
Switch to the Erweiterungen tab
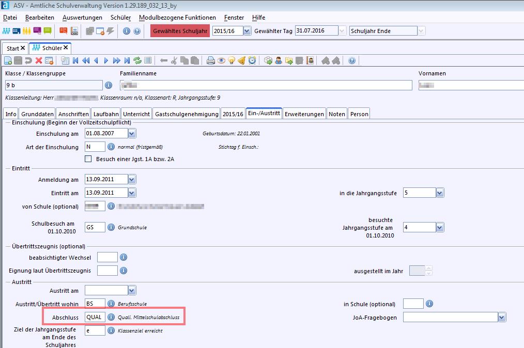[x=304, y=114]
